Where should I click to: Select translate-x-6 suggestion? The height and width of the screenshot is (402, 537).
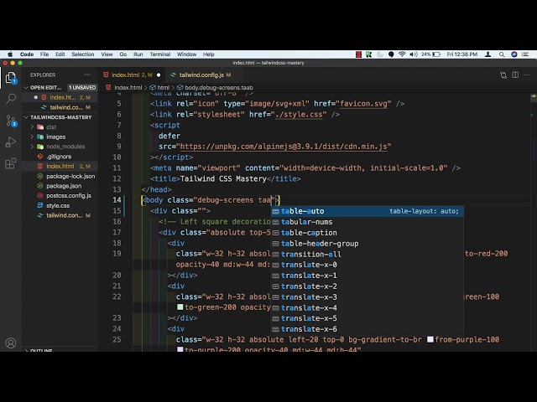pos(368,329)
